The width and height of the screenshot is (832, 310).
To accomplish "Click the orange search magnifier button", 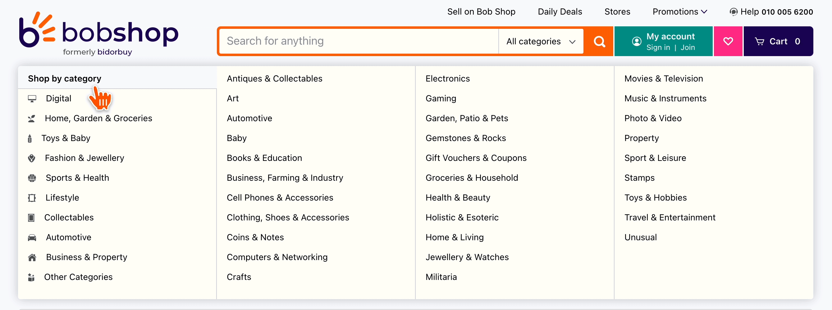I will point(599,41).
